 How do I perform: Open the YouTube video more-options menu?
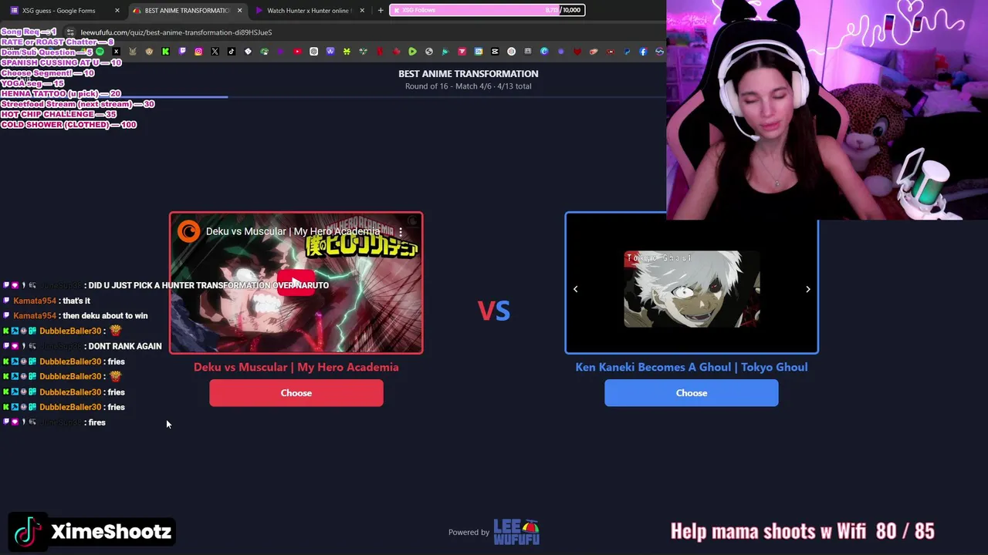pos(401,231)
